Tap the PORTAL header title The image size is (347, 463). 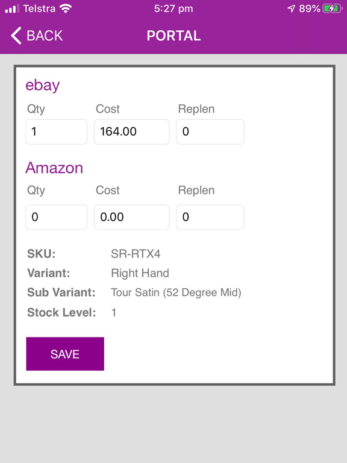(x=173, y=36)
